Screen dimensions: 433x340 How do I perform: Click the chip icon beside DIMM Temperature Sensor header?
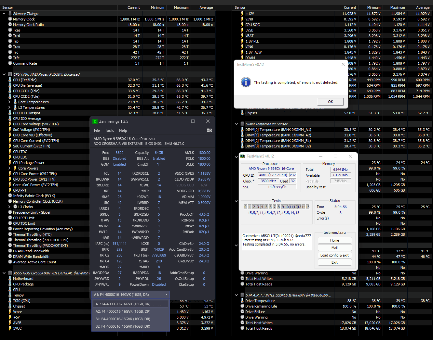(x=242, y=124)
